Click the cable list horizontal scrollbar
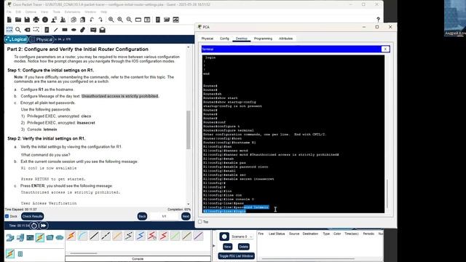Image resolution: width=466 pixels, height=262 pixels. click(x=84, y=253)
